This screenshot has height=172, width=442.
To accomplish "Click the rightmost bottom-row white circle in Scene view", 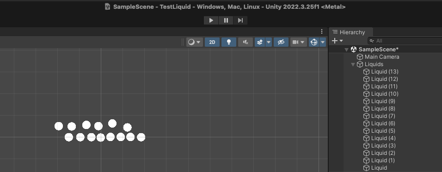I will (141, 137).
